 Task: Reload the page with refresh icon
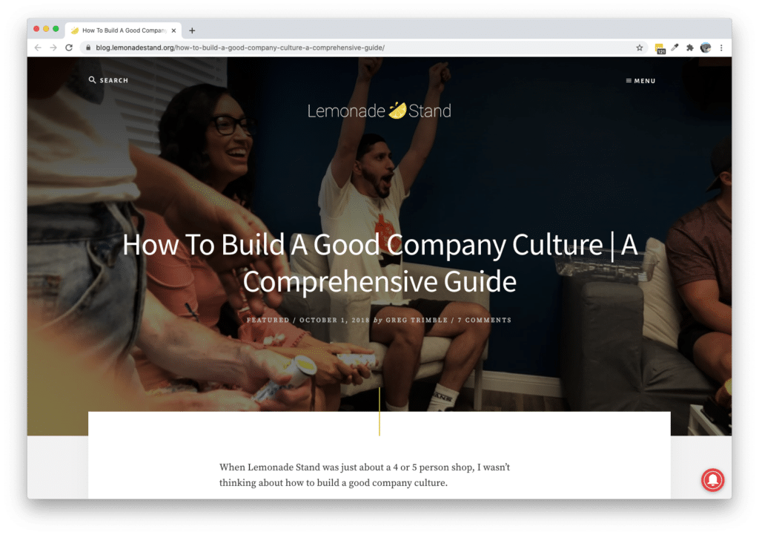point(69,47)
